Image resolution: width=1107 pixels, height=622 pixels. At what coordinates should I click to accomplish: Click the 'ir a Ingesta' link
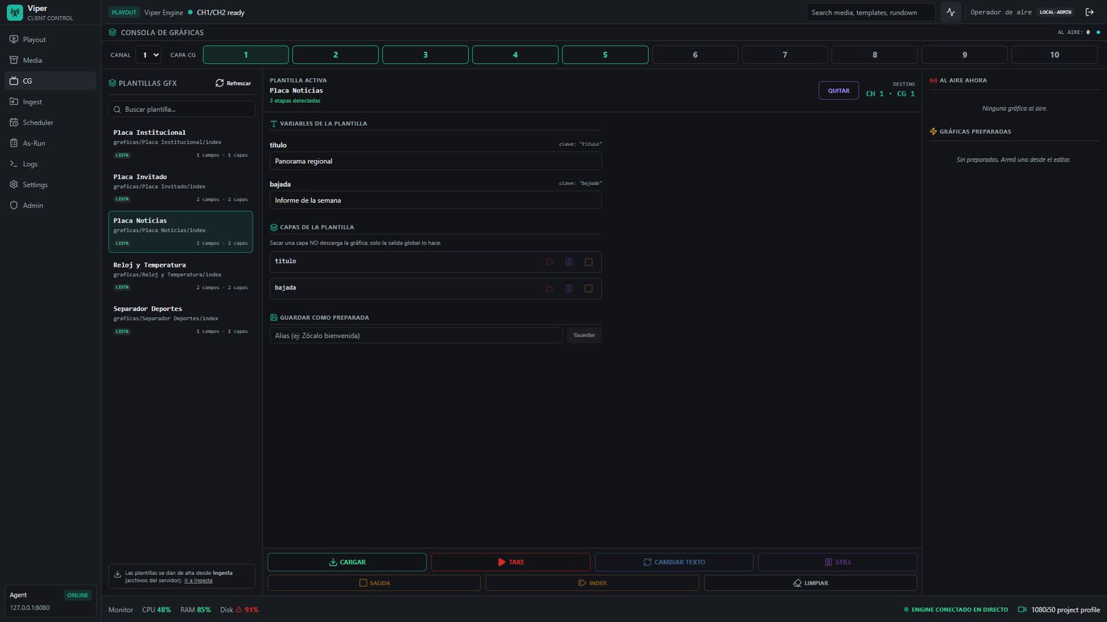tap(199, 581)
